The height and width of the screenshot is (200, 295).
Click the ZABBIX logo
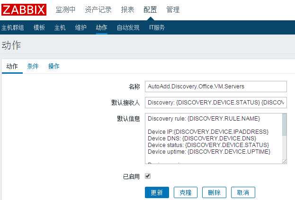click(x=24, y=9)
